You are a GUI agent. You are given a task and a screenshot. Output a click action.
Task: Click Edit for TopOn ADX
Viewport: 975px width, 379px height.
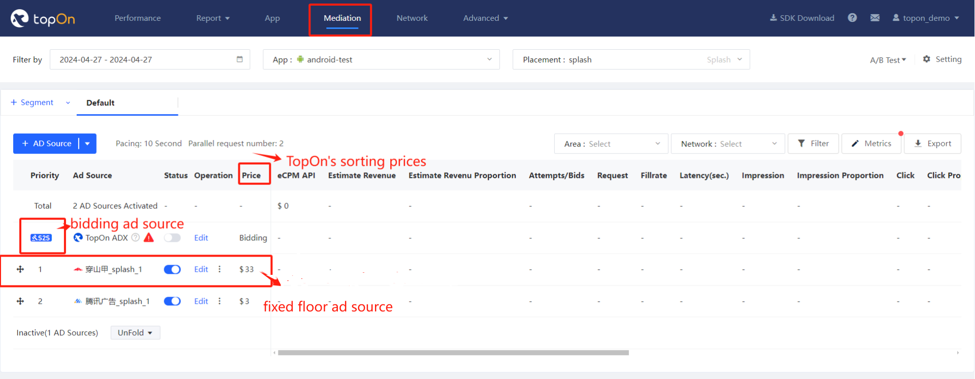[x=201, y=238]
